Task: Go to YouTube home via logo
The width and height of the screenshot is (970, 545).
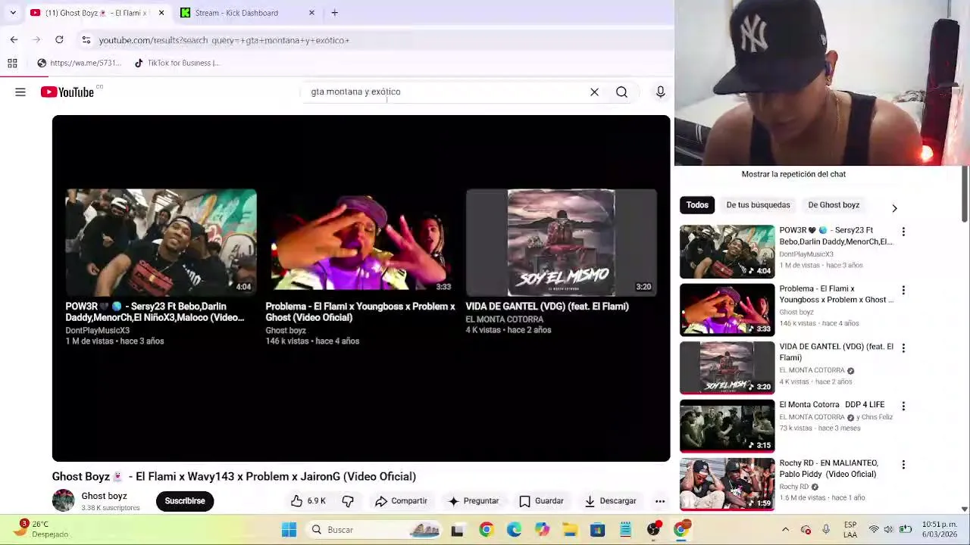Action: [x=67, y=92]
